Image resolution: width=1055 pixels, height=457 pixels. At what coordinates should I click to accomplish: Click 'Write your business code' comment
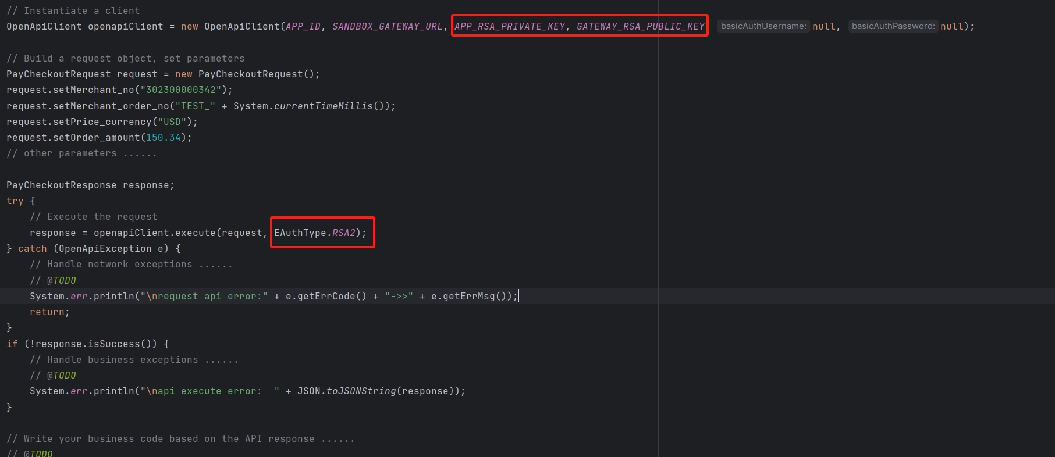(181, 438)
